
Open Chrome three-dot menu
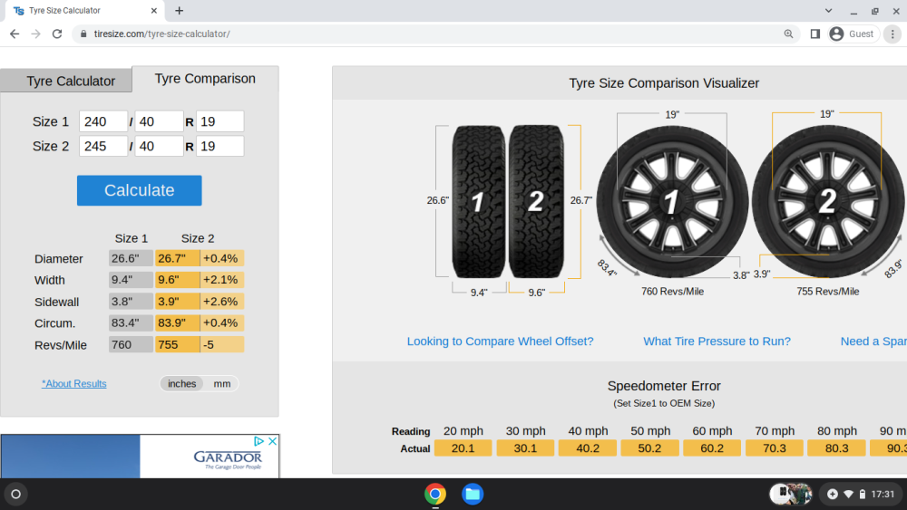coord(892,34)
